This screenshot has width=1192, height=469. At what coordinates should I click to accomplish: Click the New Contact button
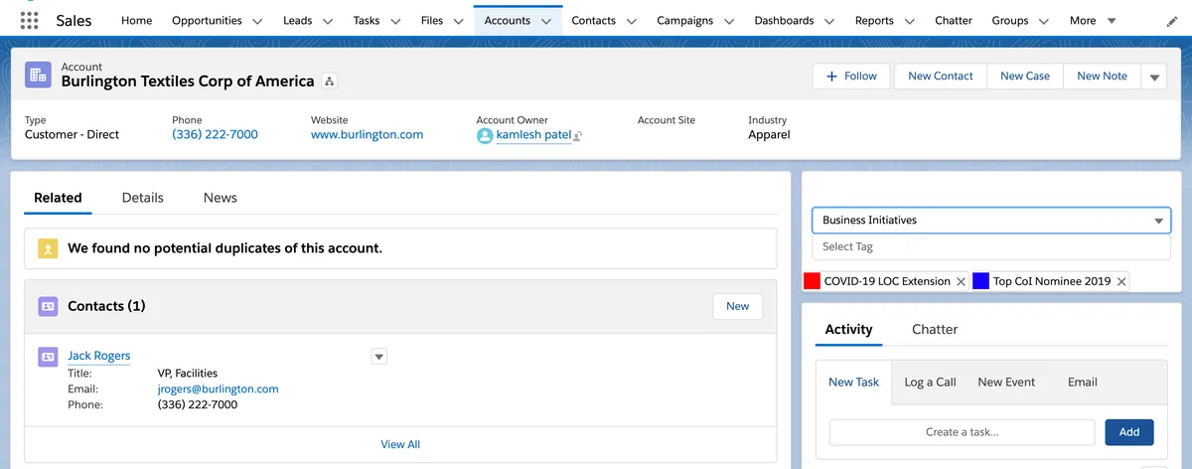(941, 77)
